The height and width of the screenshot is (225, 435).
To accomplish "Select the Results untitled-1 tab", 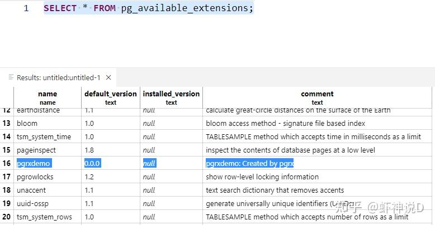I will tap(58, 78).
